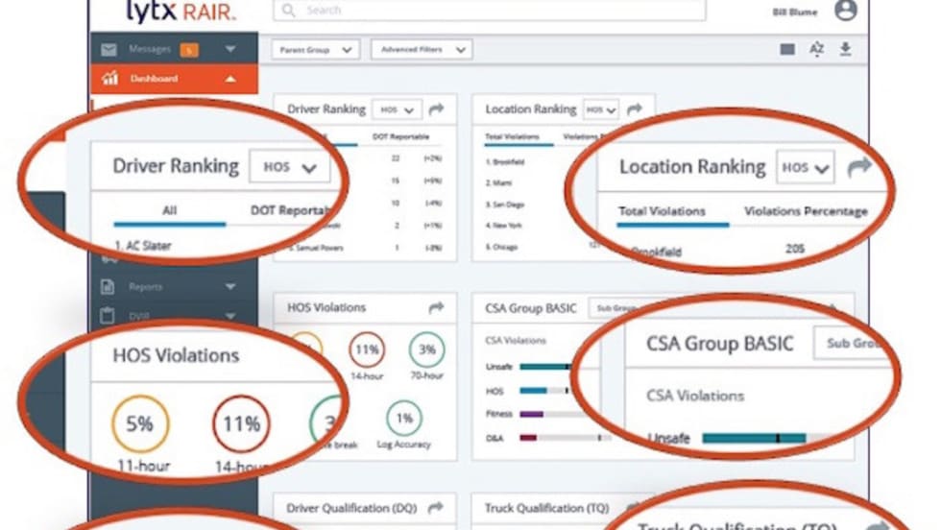Image resolution: width=941 pixels, height=530 pixels.
Task: Open the Advanced Filters dropdown
Action: (x=422, y=50)
